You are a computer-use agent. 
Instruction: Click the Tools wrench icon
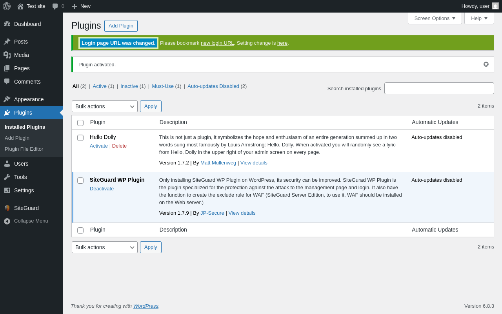tap(7, 177)
